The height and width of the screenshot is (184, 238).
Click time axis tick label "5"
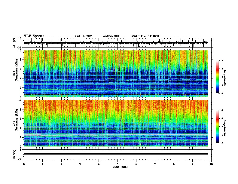tap(117, 164)
